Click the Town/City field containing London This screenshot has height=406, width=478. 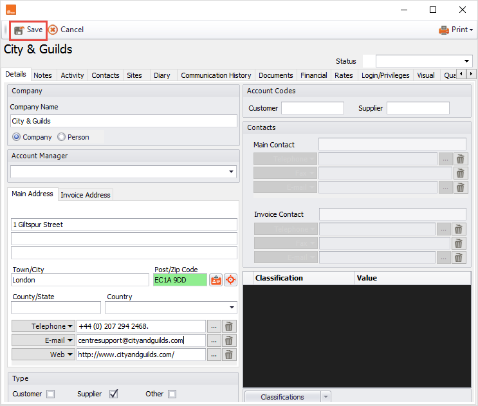tap(80, 280)
